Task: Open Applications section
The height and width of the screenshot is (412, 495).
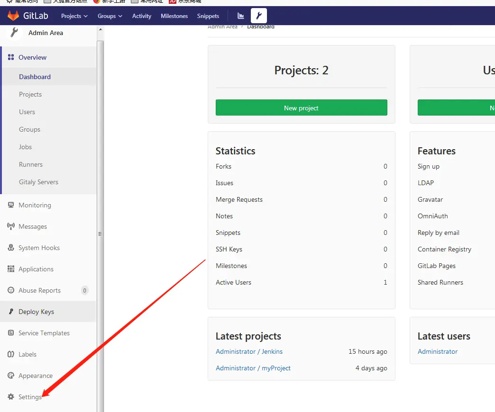Action: [x=36, y=269]
